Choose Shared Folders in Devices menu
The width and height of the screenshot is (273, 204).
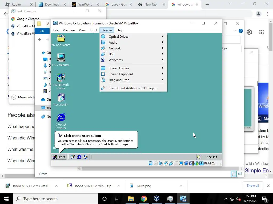coord(133,68)
